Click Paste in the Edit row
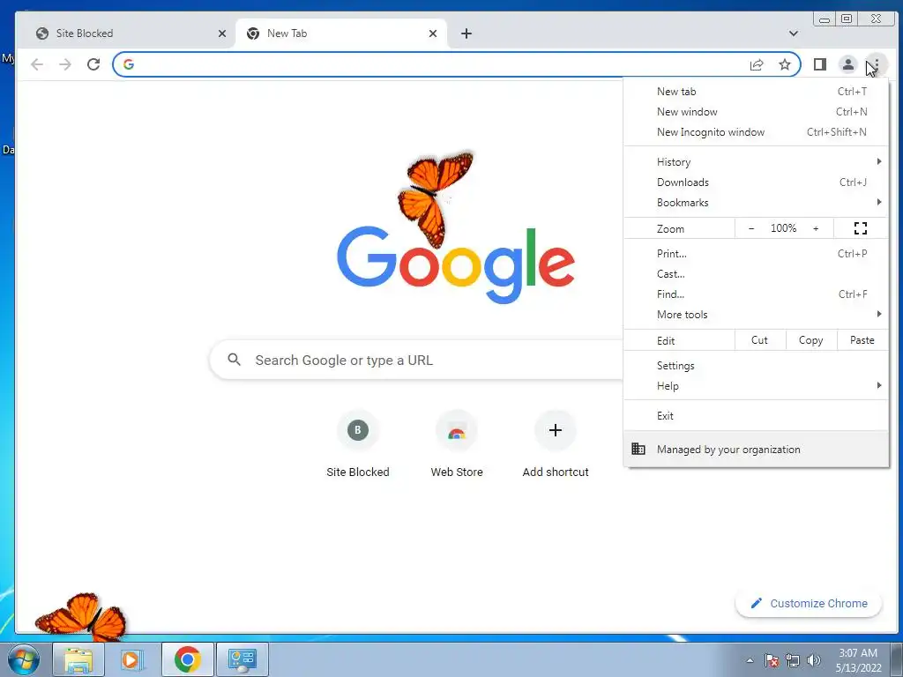This screenshot has width=903, height=677. 862,340
